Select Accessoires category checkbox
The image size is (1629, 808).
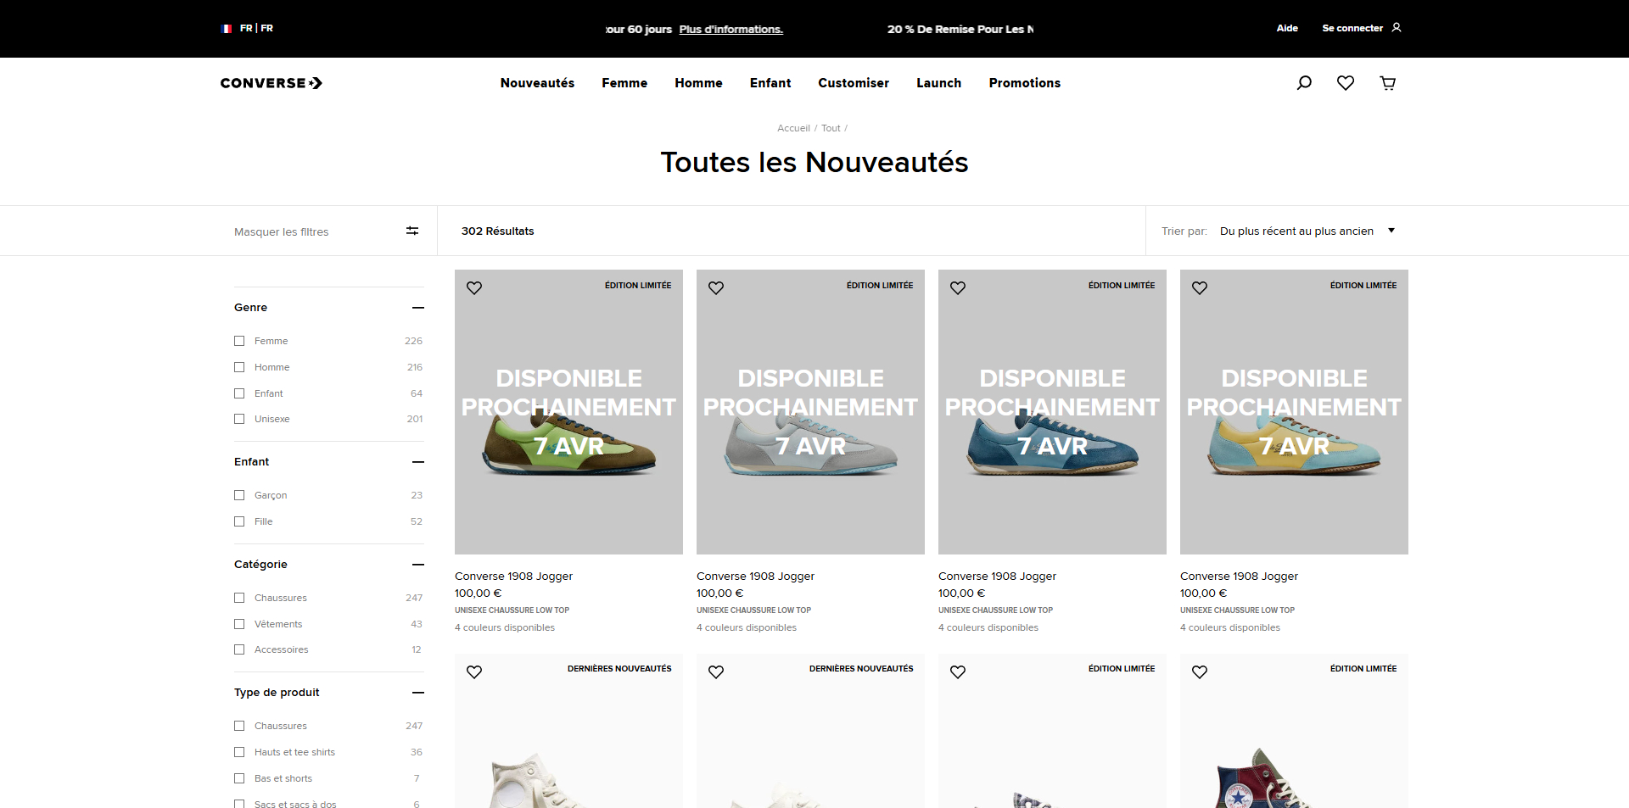point(239,649)
